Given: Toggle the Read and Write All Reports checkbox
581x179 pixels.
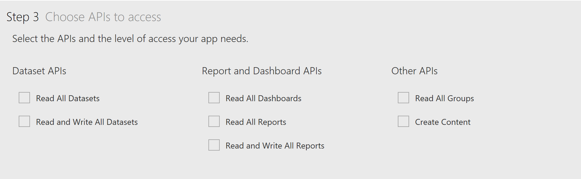Looking at the screenshot, I should (x=214, y=145).
